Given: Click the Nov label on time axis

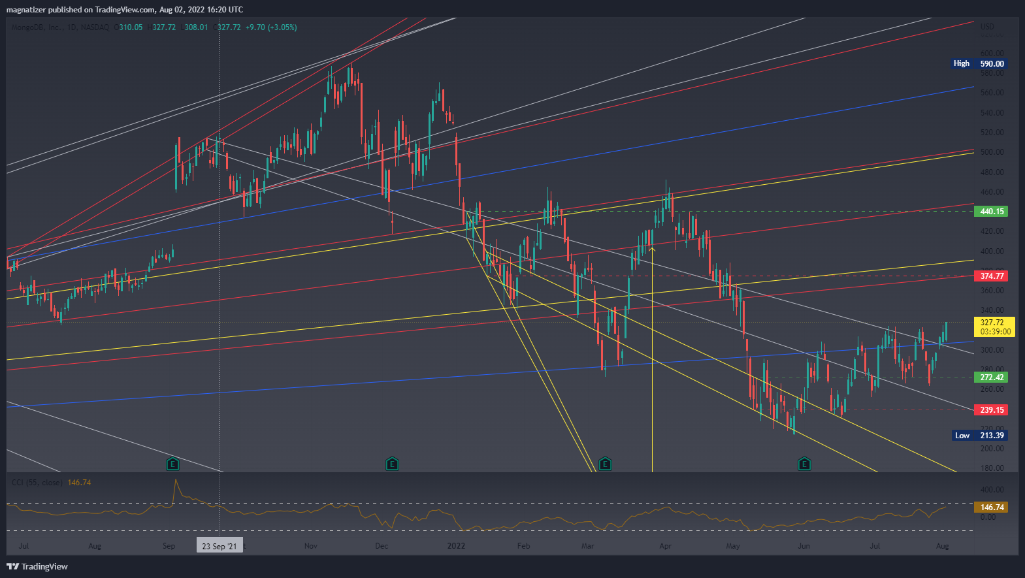Looking at the screenshot, I should pos(311,546).
